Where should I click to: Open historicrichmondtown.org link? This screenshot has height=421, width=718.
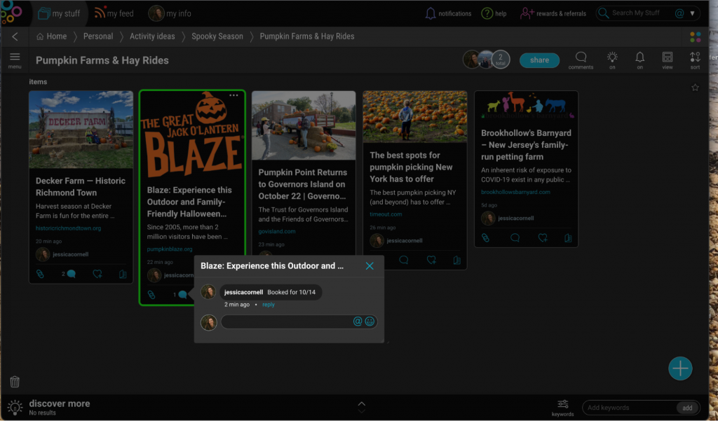68,228
